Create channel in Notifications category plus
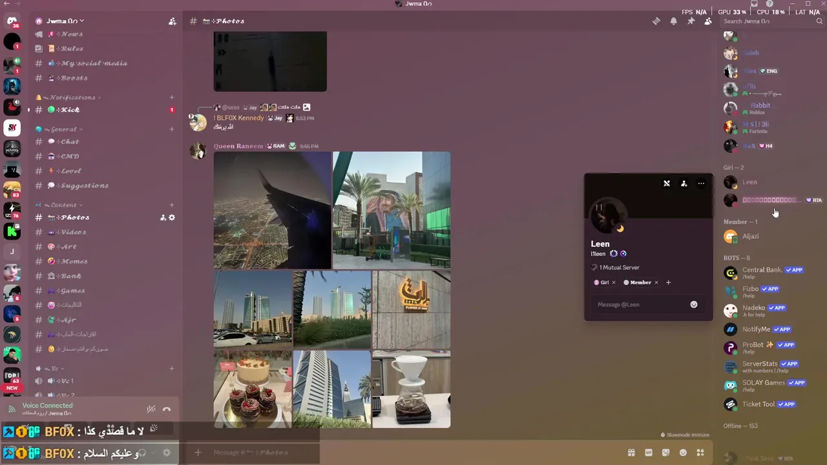Image resolution: width=827 pixels, height=465 pixels. (172, 98)
